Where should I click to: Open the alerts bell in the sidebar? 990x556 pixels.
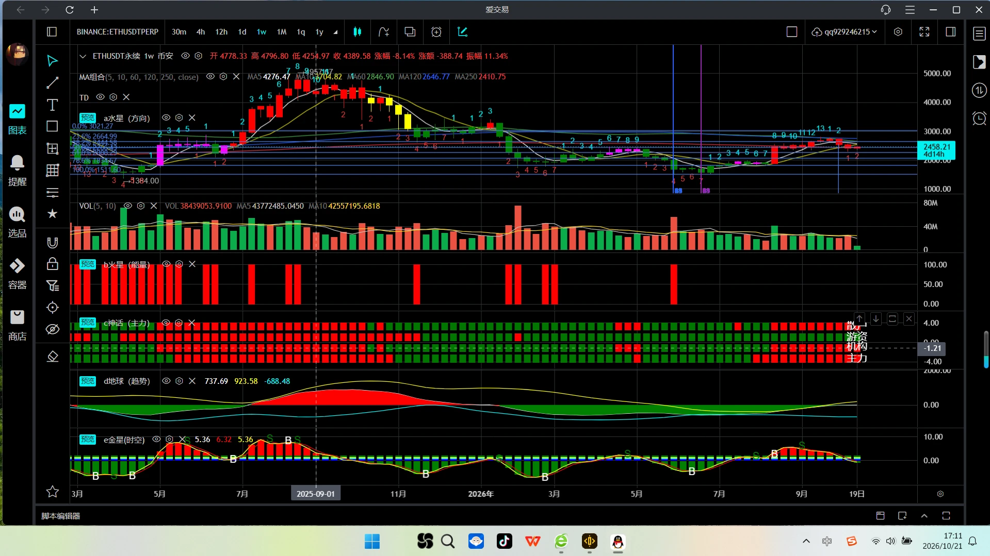[17, 171]
